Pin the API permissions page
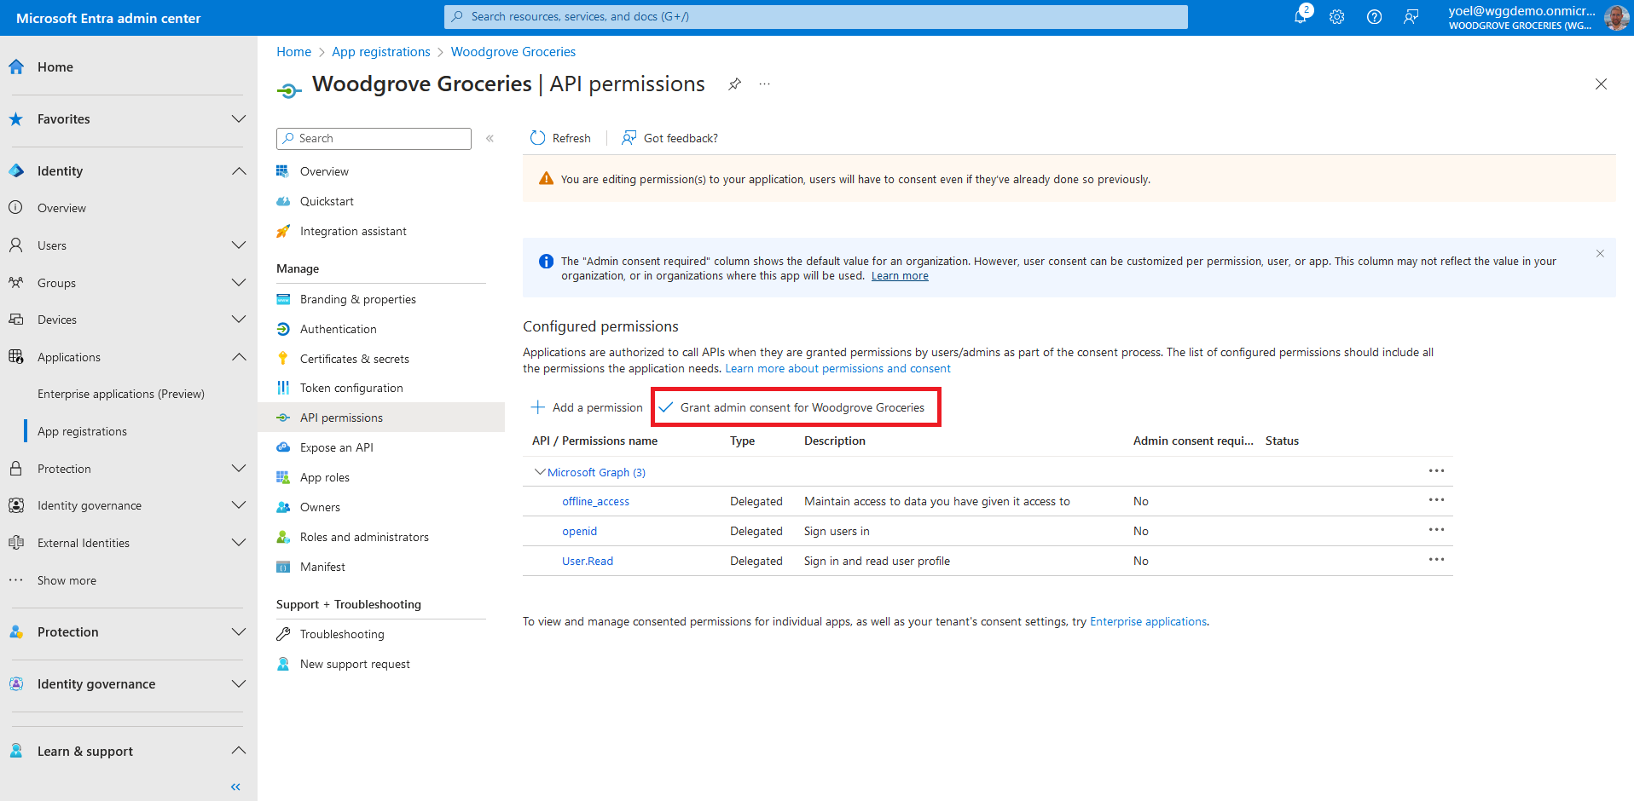Screen dimensions: 1634x801 coord(734,84)
